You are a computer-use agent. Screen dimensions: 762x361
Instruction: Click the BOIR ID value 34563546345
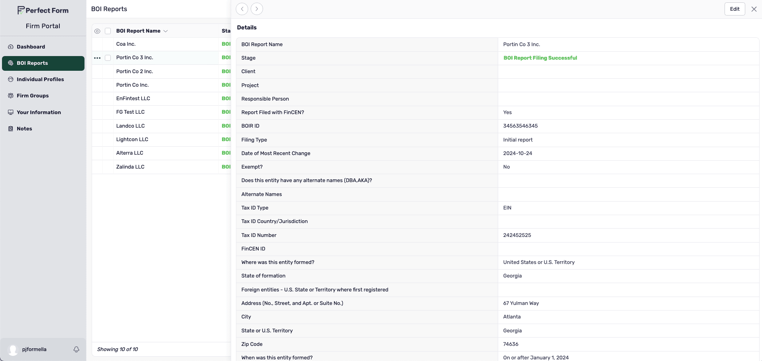520,126
